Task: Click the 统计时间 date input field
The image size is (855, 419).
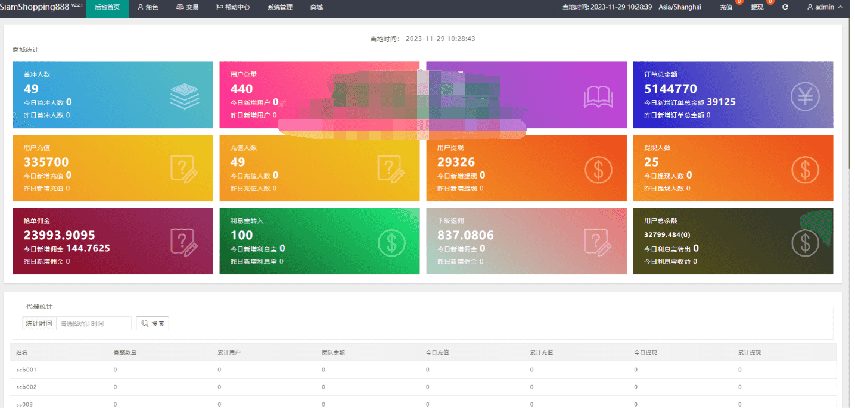Action: [94, 323]
